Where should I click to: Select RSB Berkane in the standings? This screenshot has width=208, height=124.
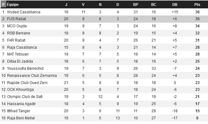pyautogui.click(x=19, y=33)
